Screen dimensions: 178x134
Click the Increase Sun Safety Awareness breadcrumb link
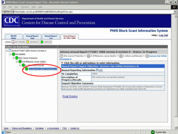(158, 56)
